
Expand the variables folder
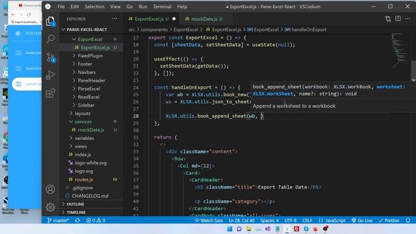pos(84,138)
